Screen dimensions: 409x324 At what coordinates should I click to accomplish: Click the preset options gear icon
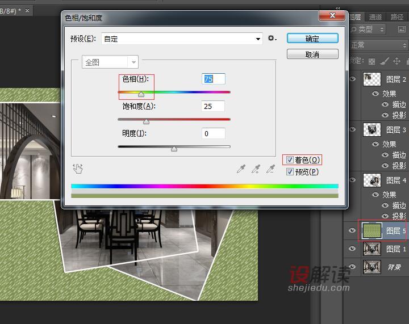(x=272, y=39)
